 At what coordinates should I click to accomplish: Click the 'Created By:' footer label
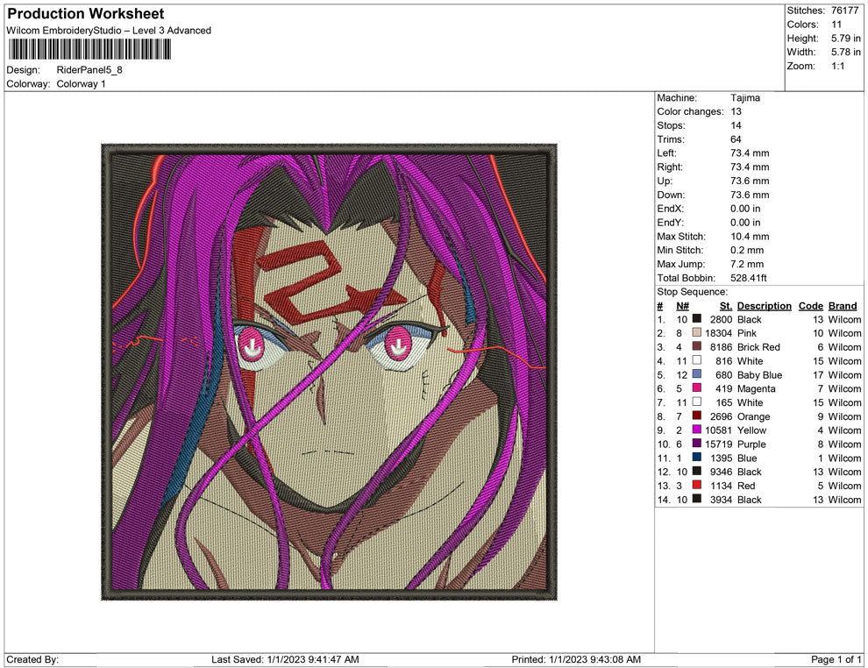coord(32,659)
